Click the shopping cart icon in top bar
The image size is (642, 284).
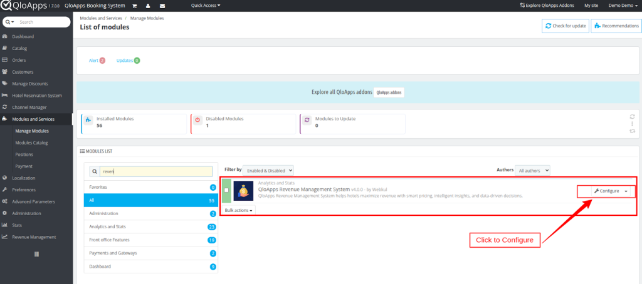(134, 6)
